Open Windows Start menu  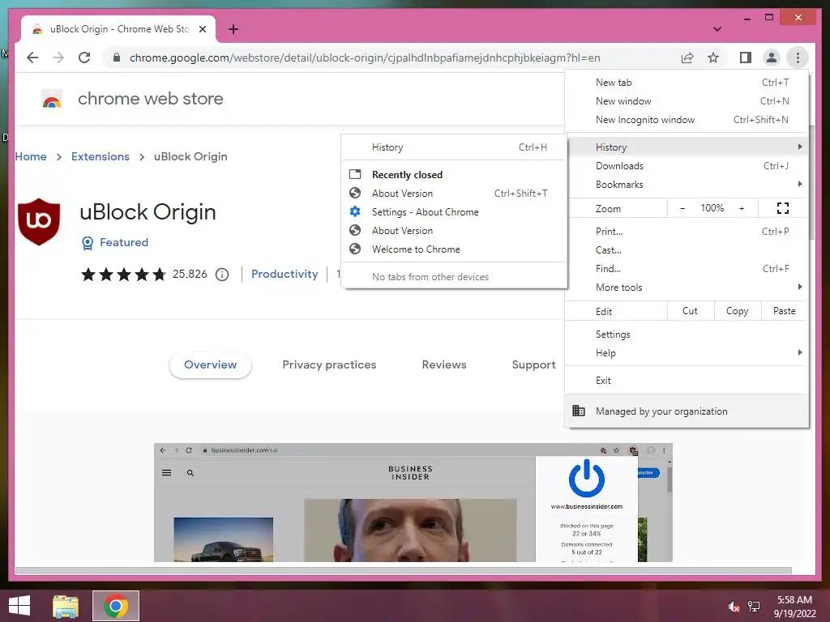[19, 606]
